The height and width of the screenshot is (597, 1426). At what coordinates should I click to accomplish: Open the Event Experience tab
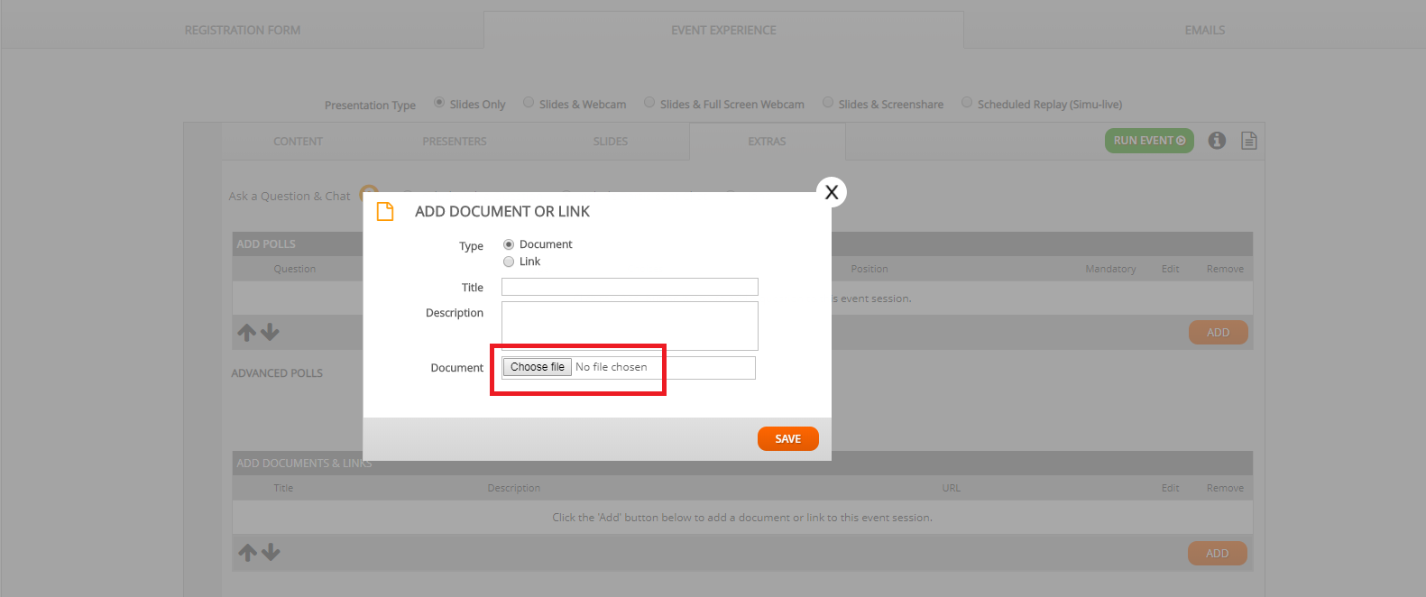click(x=723, y=30)
